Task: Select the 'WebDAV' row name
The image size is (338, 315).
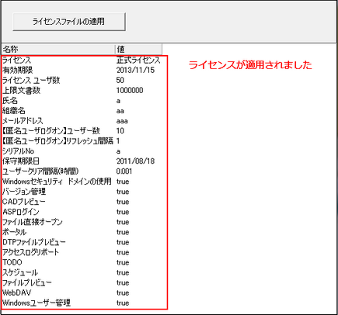Action: (x=16, y=292)
